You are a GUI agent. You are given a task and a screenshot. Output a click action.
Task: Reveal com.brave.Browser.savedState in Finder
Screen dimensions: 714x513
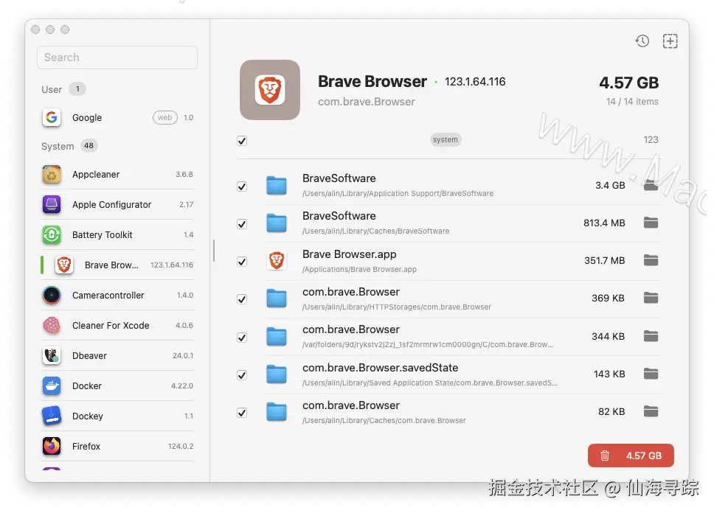point(651,374)
